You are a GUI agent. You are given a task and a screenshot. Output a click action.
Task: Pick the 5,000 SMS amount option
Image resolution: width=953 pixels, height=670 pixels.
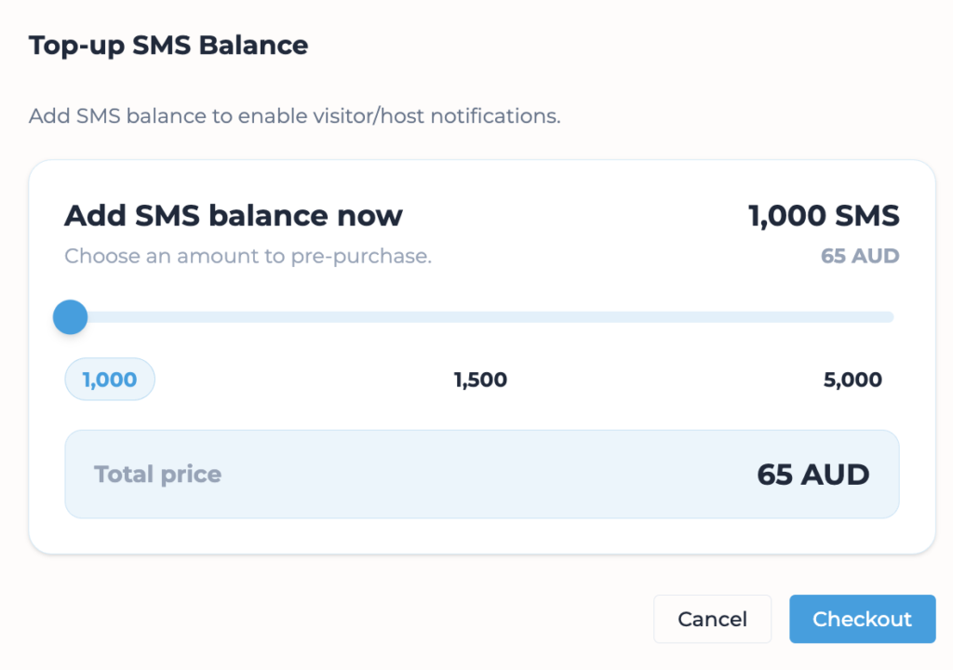pos(852,380)
